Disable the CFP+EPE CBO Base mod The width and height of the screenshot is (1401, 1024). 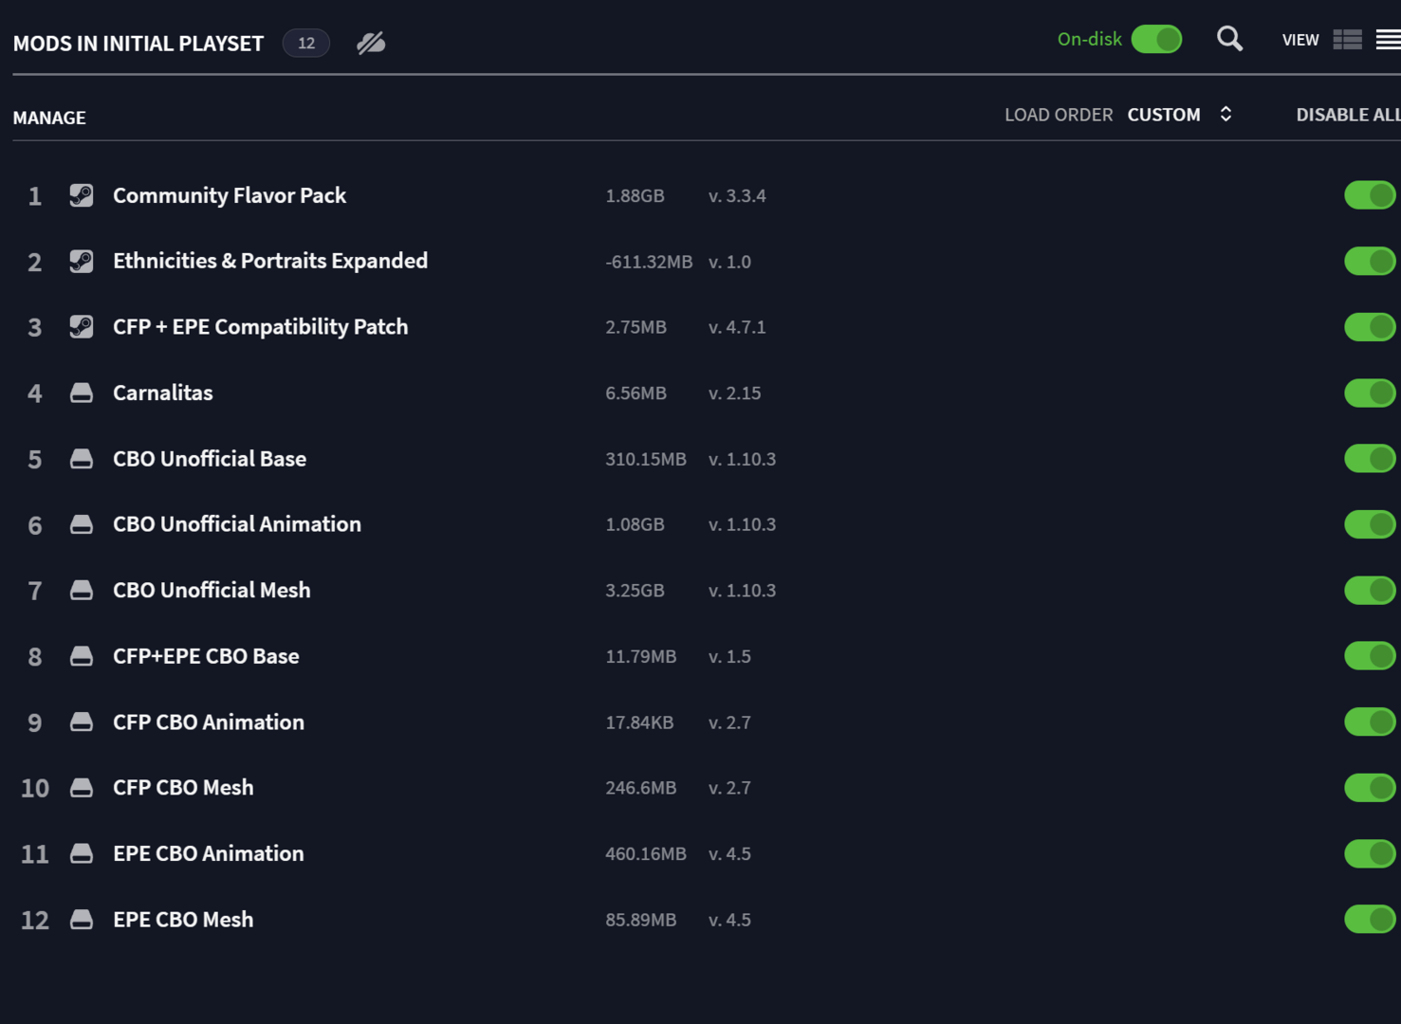tap(1370, 656)
